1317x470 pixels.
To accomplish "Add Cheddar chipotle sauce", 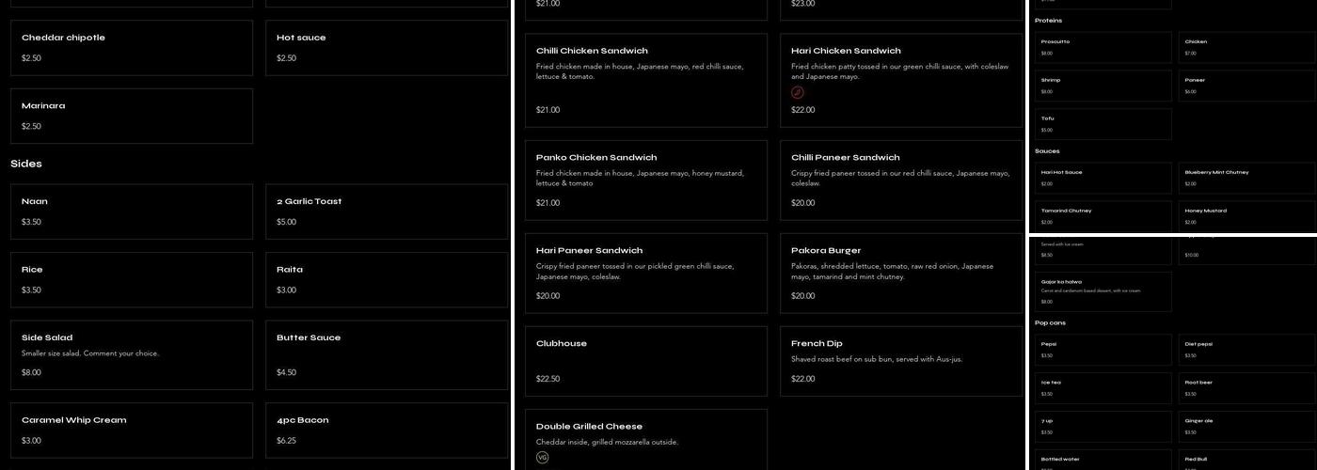I will click(x=131, y=48).
